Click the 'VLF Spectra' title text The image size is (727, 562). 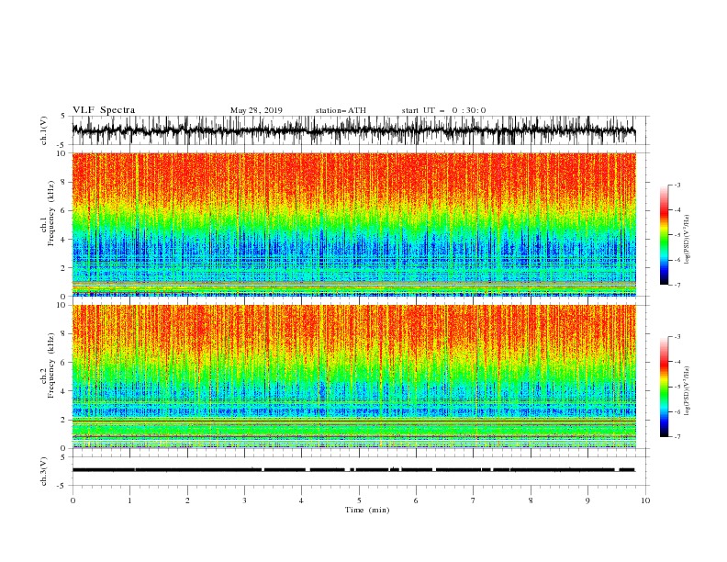(104, 110)
